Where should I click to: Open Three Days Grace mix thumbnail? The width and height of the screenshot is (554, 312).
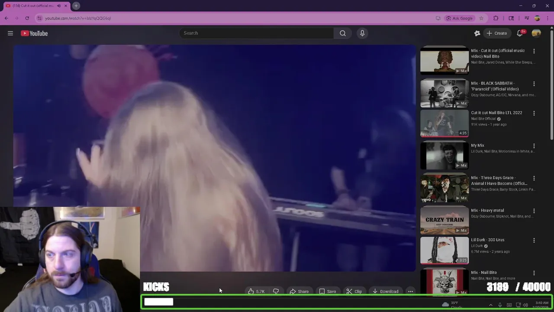point(444,188)
